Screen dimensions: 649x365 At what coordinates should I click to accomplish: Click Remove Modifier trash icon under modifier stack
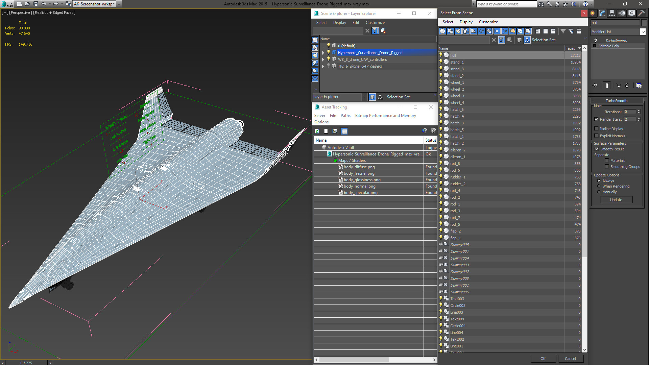click(x=627, y=86)
